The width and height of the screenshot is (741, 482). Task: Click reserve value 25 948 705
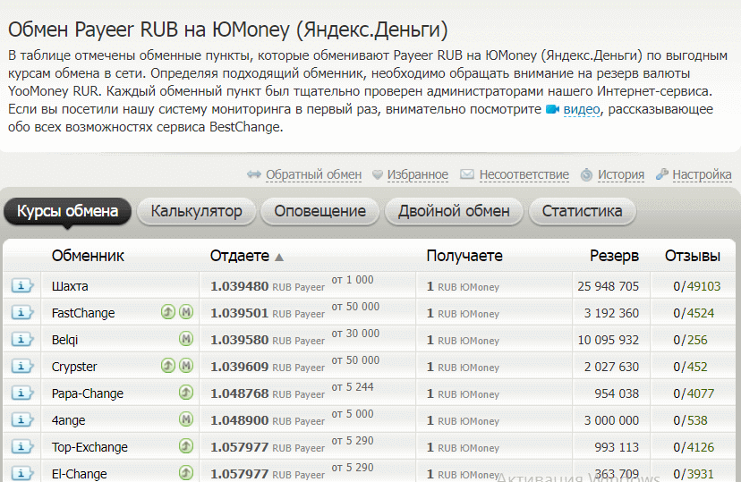coord(608,286)
